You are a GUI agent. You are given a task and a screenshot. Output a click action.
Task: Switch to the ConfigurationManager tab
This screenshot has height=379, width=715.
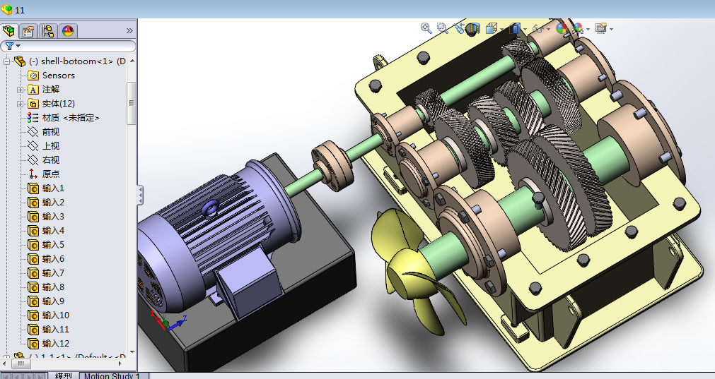(x=48, y=31)
